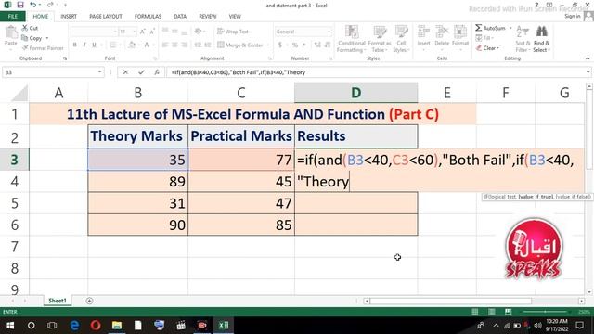Open Merge & Center dropdown arrow
Screen dimensions: 594x334
coord(268,45)
